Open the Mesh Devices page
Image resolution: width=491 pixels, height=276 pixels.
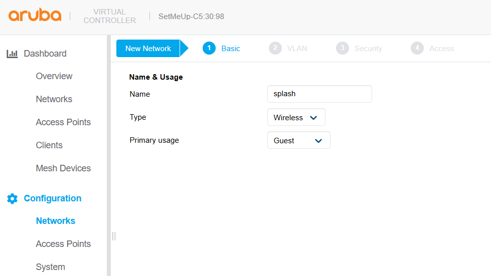pyautogui.click(x=63, y=168)
